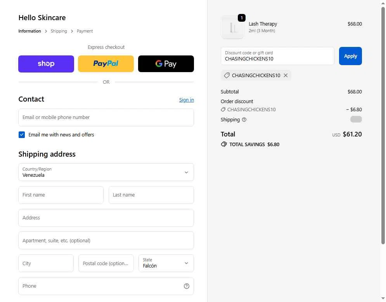Image resolution: width=386 pixels, height=302 pixels.
Task: Click item quantity badge on Lash Therapy
Action: (242, 18)
